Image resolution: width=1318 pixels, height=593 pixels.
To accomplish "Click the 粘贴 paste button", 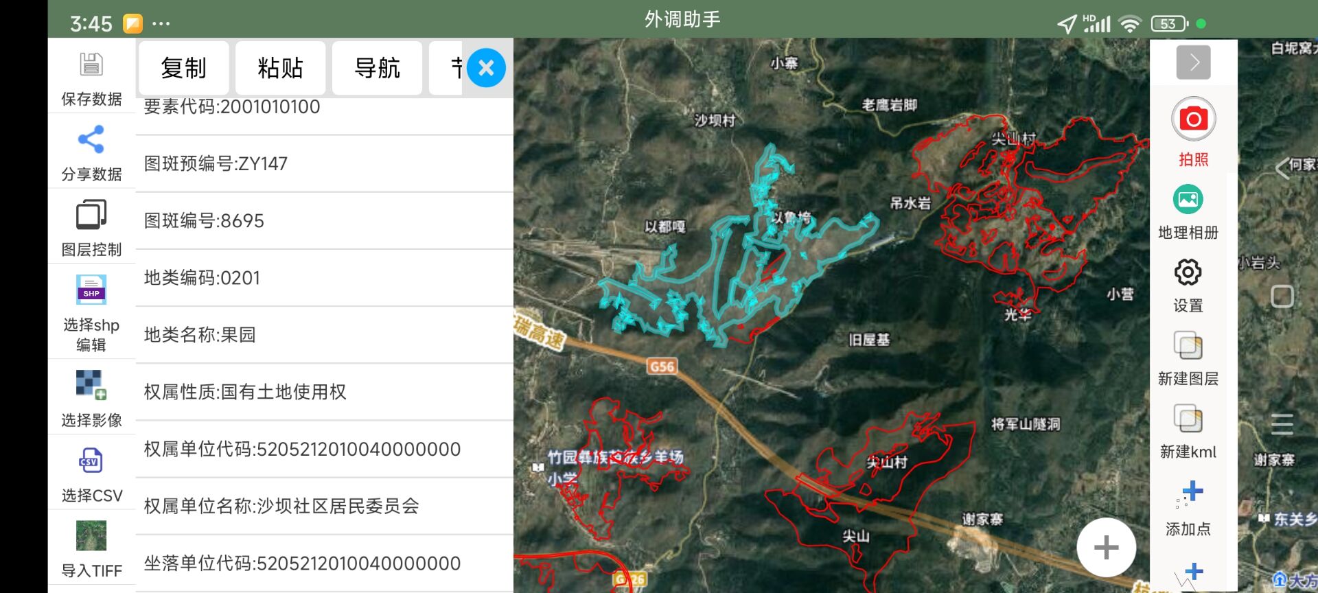I will 280,68.
